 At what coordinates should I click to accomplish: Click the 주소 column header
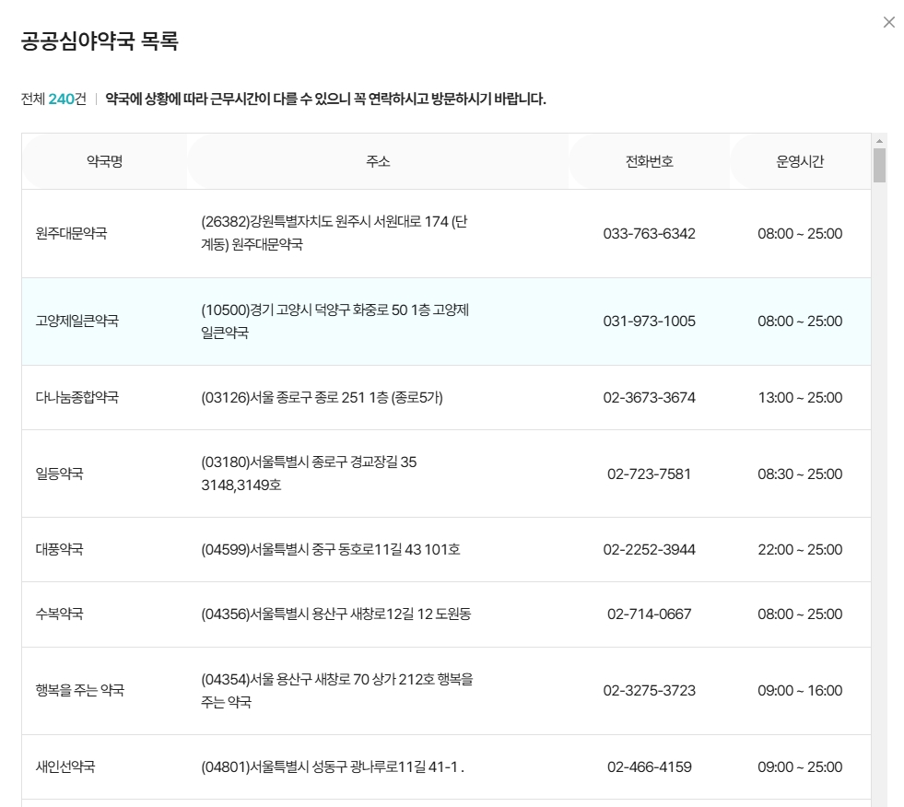click(379, 160)
